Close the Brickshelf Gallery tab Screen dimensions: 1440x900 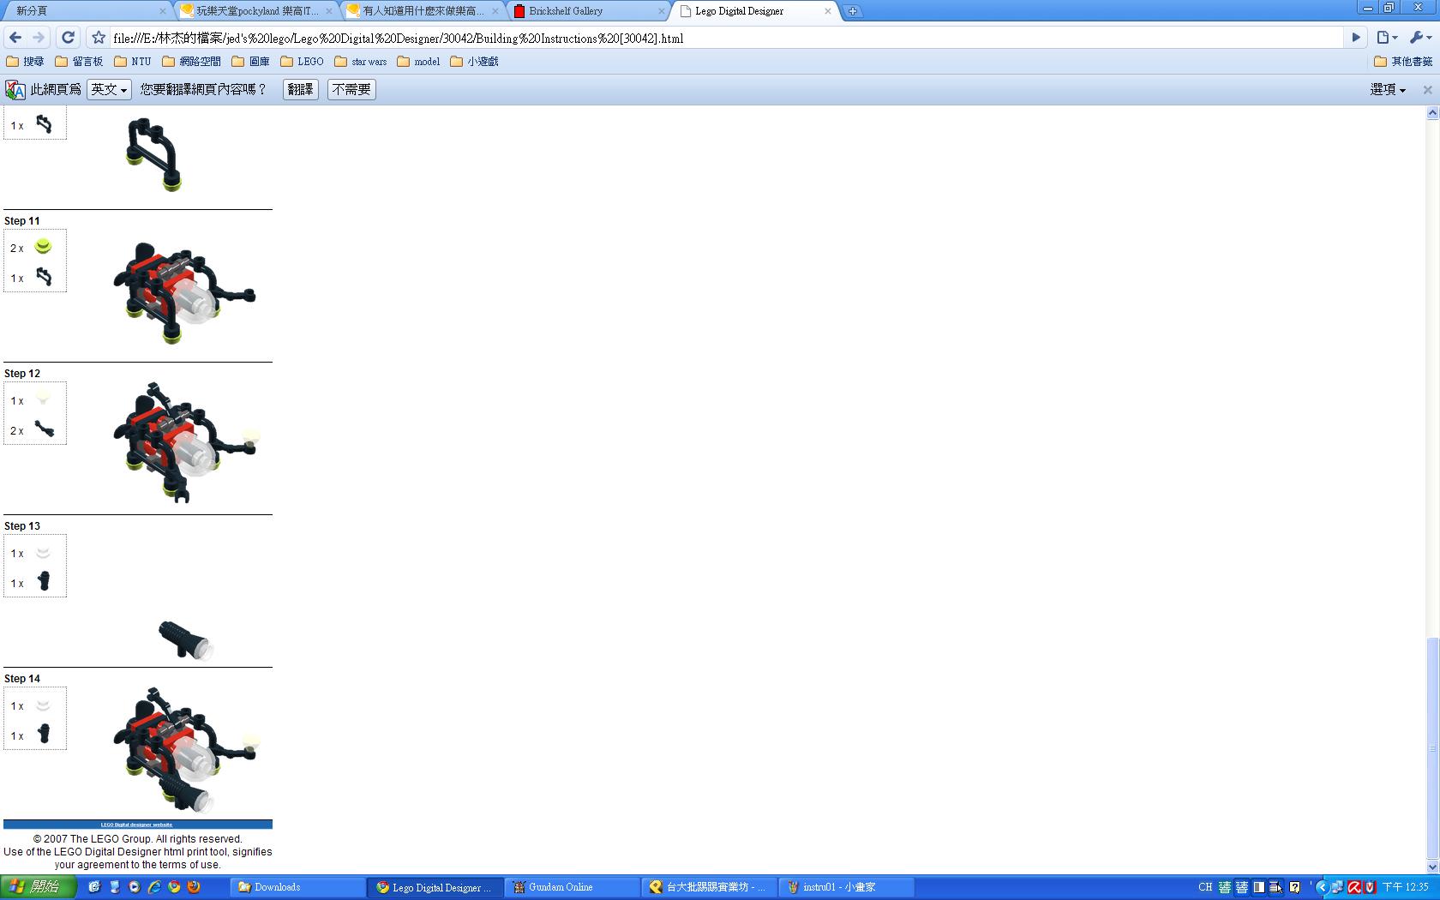[x=661, y=11]
